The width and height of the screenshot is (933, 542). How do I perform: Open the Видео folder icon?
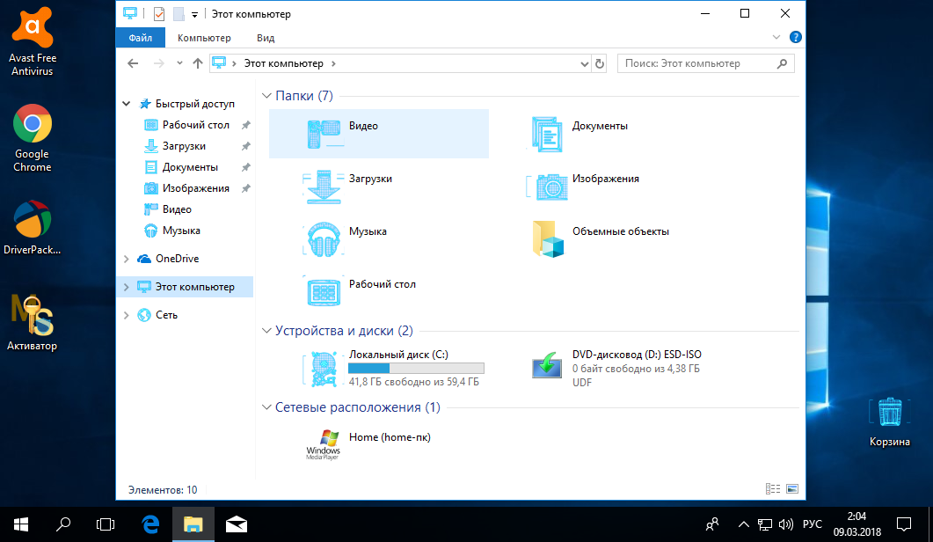pyautogui.click(x=324, y=134)
